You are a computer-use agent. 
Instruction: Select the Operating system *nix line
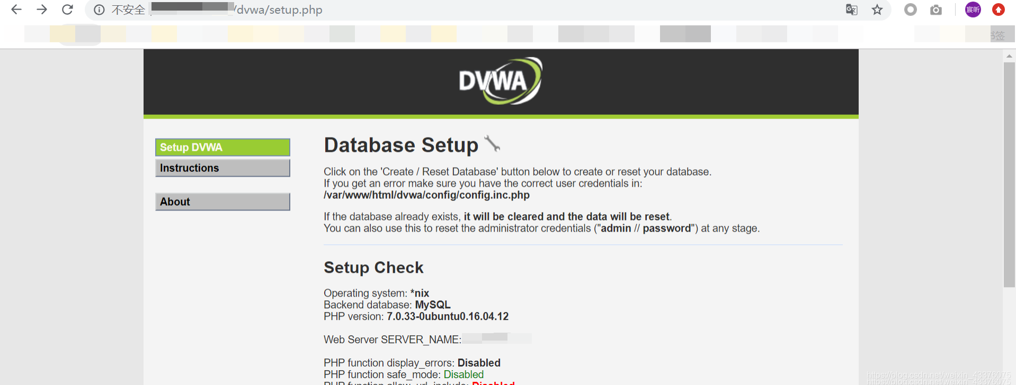[x=377, y=293]
